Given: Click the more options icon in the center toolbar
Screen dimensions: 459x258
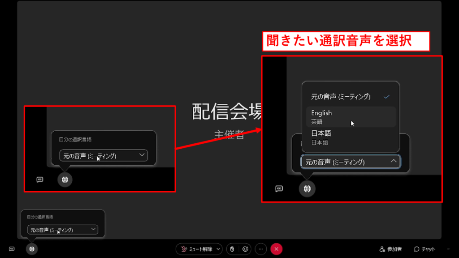Looking at the screenshot, I should click(261, 249).
